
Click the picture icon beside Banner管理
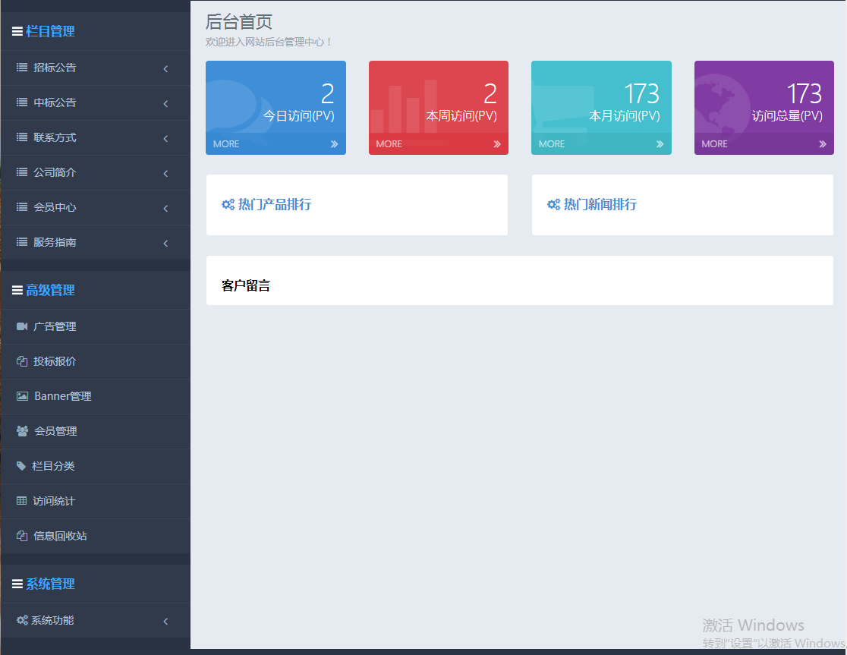pos(22,396)
